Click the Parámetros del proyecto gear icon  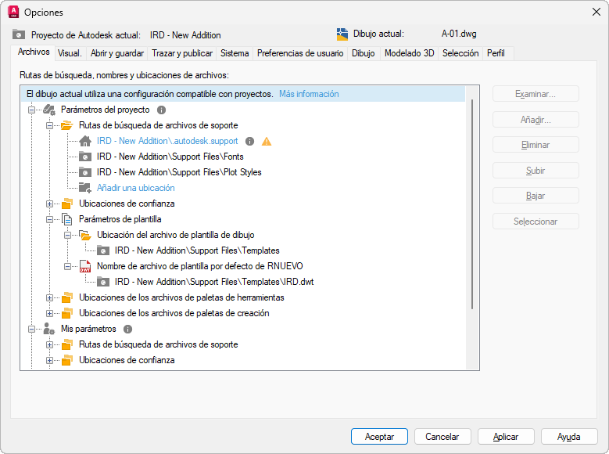coord(49,110)
